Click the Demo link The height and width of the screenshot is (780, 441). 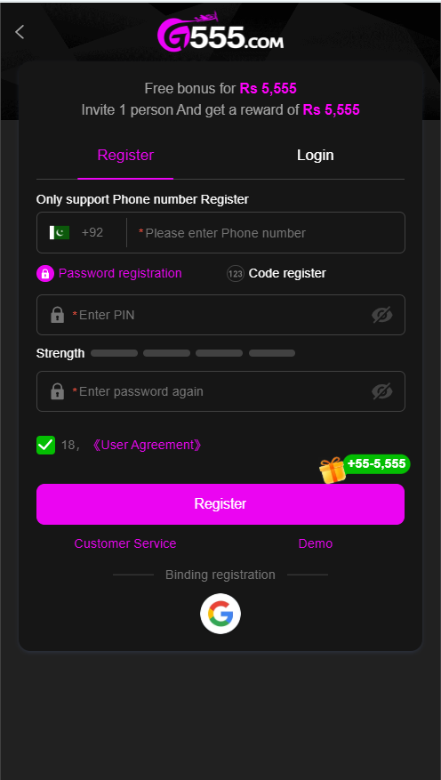[x=316, y=543]
